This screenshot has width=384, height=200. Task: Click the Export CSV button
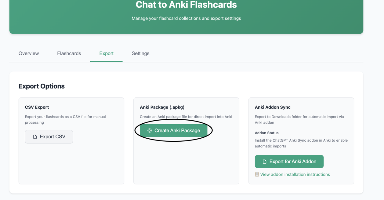tap(49, 136)
